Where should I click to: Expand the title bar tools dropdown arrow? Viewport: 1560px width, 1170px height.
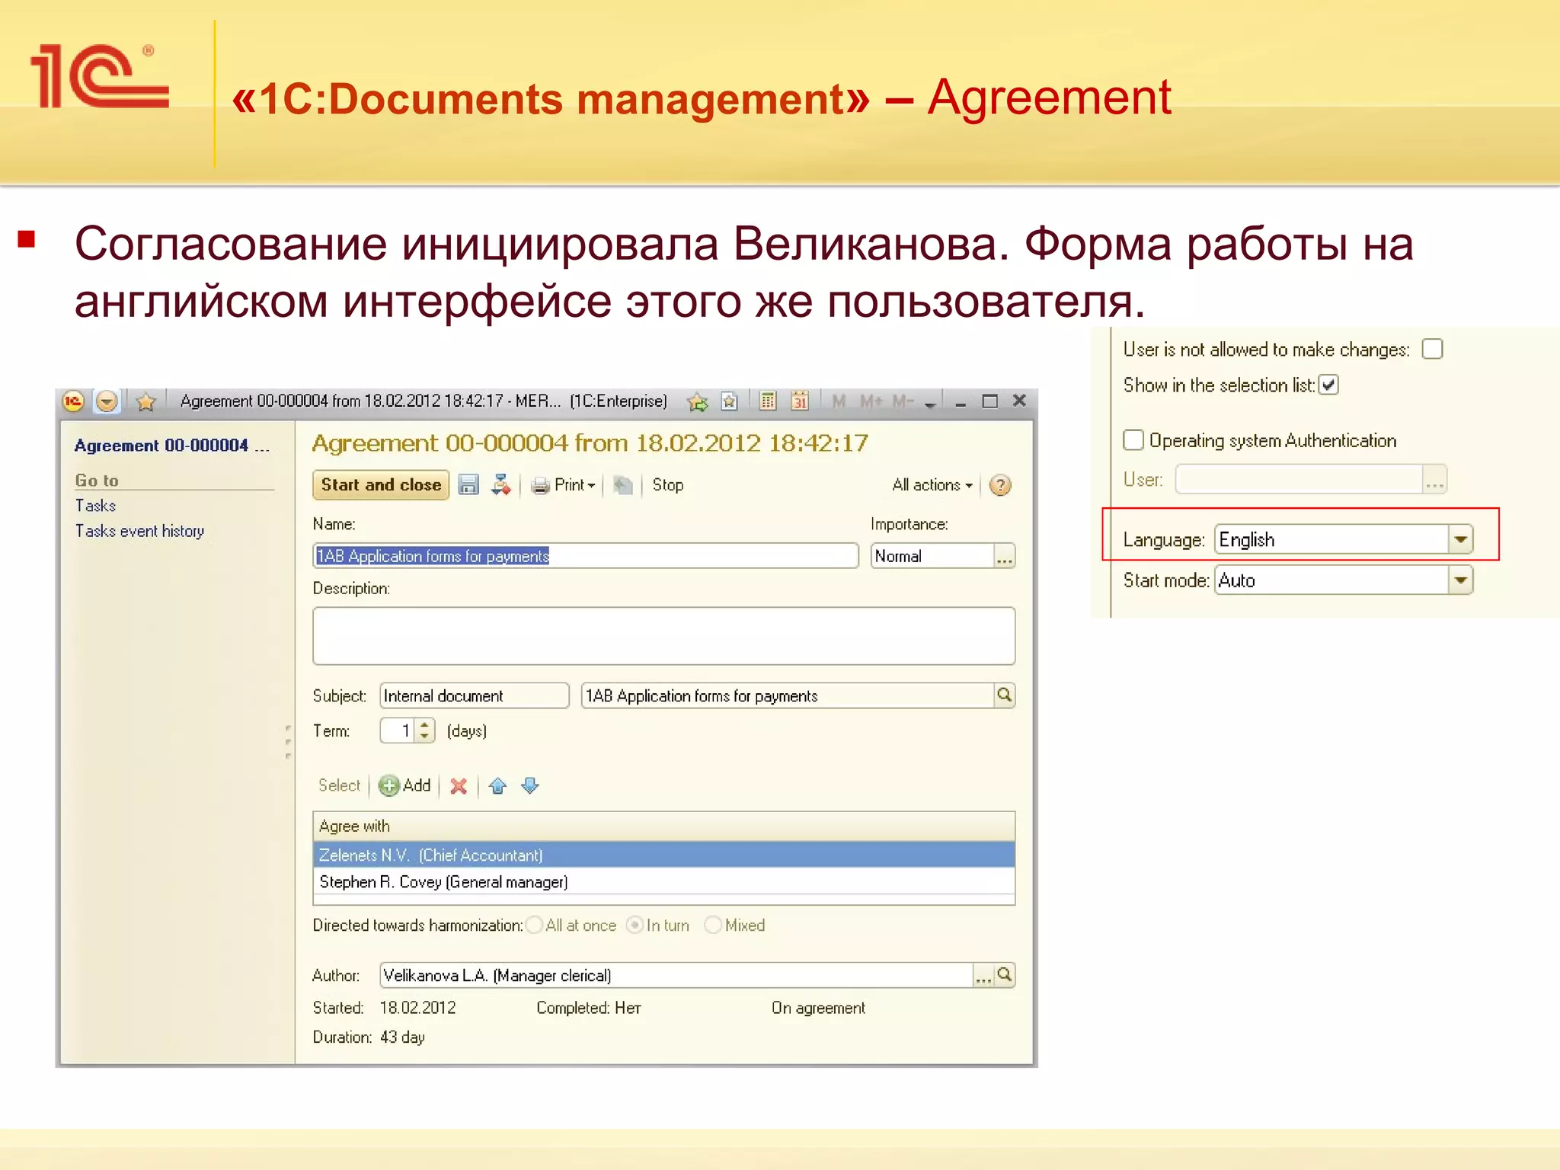coord(930,404)
